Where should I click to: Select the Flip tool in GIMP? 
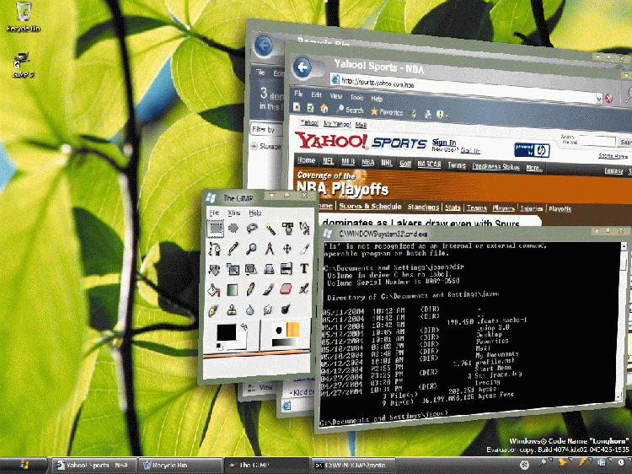pos(287,269)
